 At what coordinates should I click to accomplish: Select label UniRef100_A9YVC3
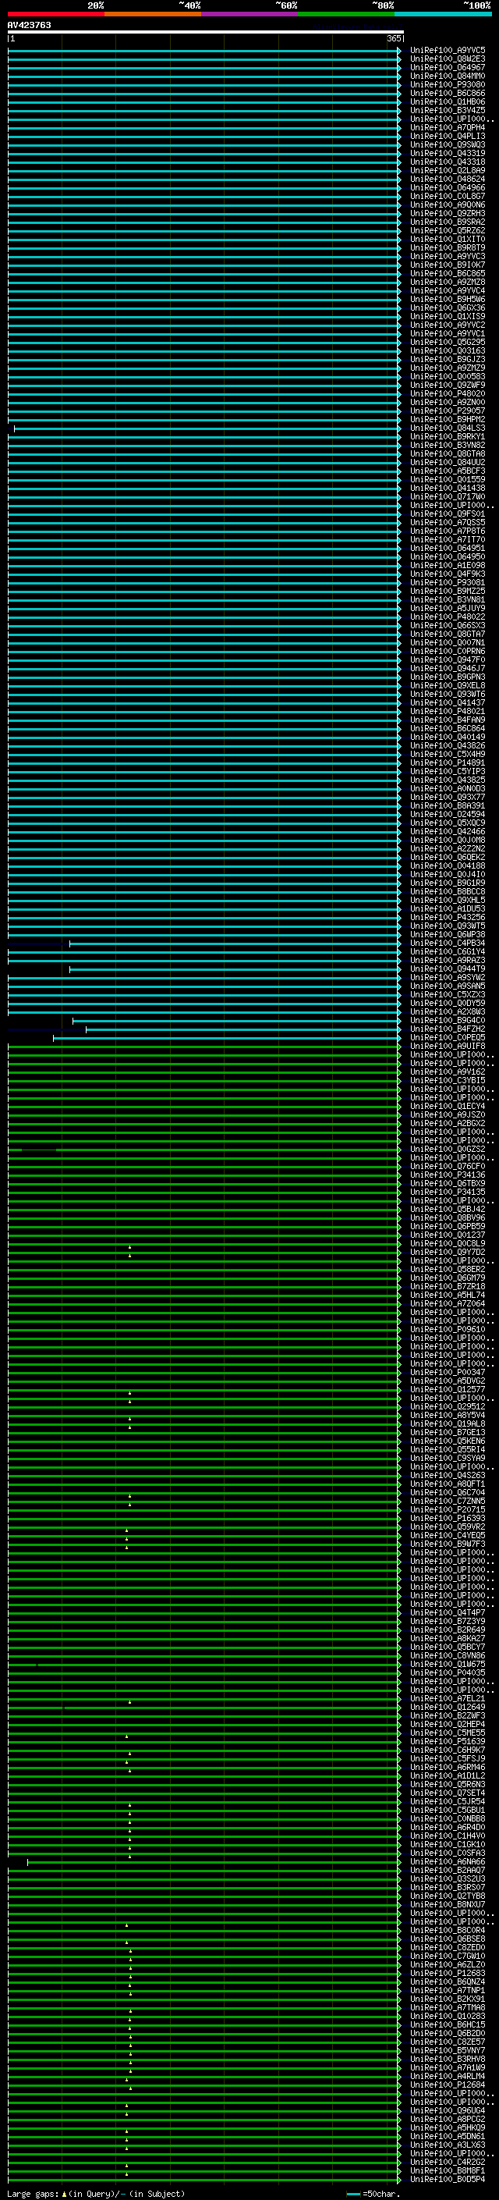448,256
